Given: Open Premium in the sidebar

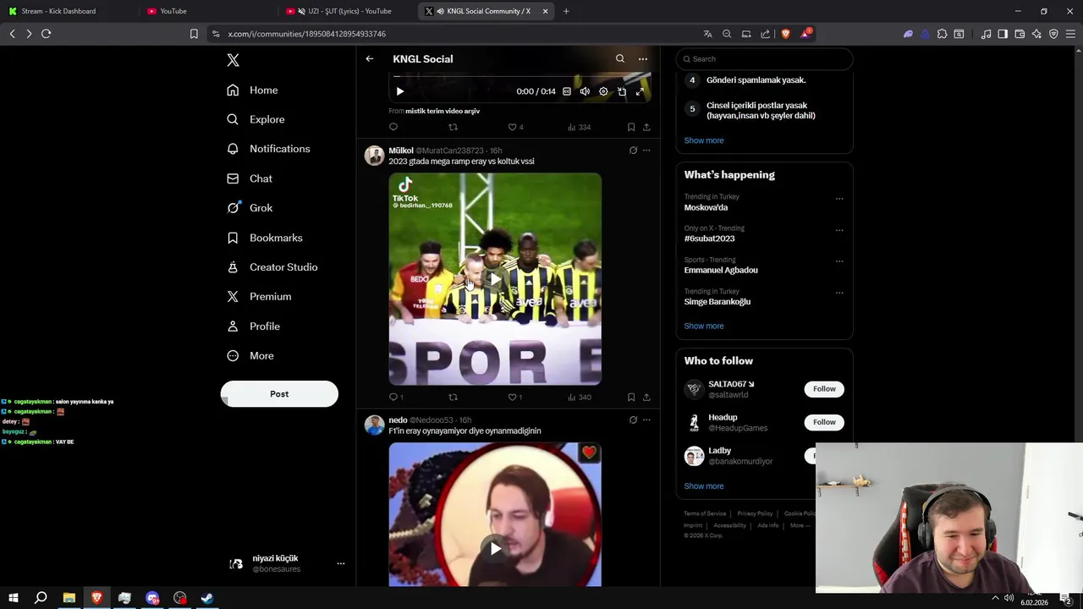Looking at the screenshot, I should 259,297.
